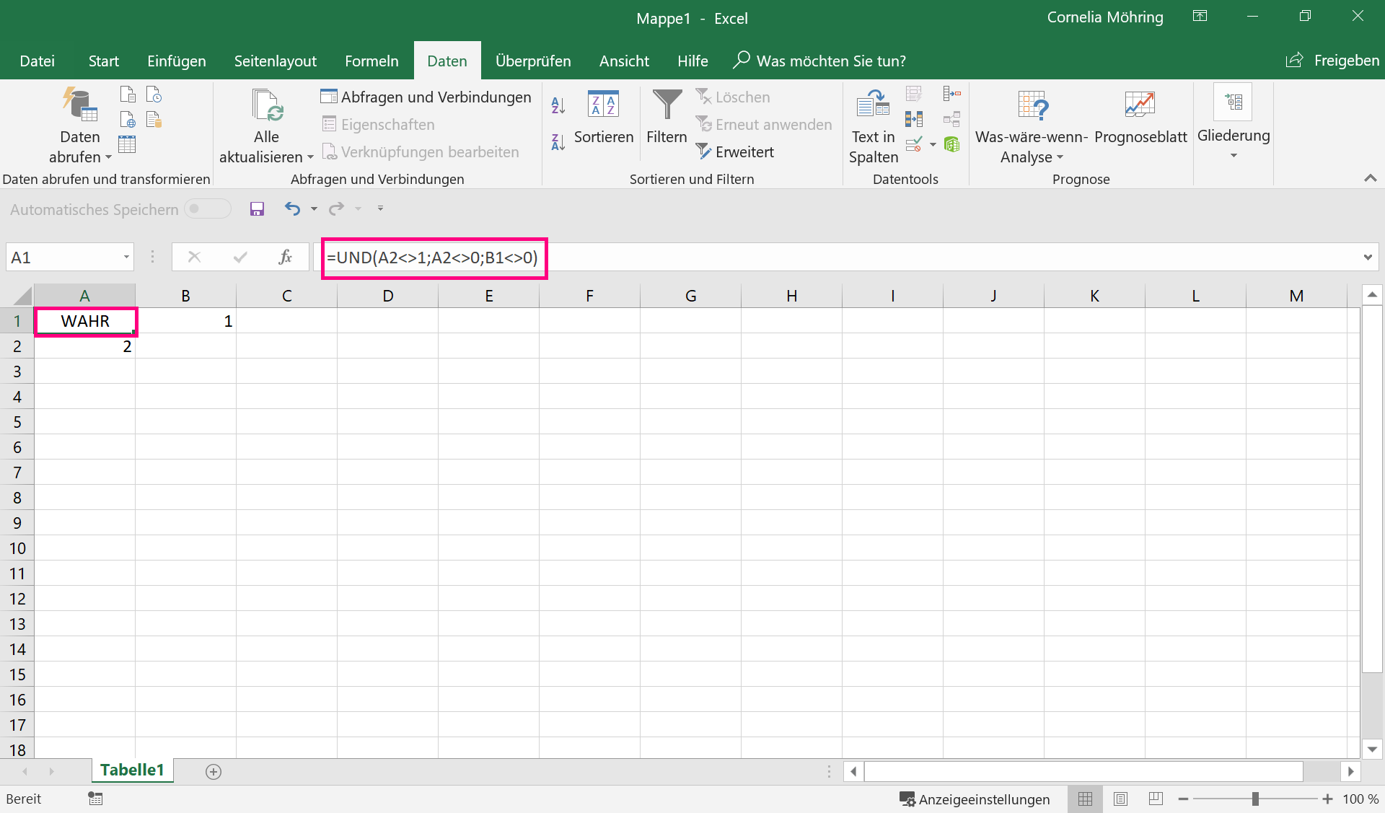Click sort descending Z-A icon
1385x813 pixels.
558,142
